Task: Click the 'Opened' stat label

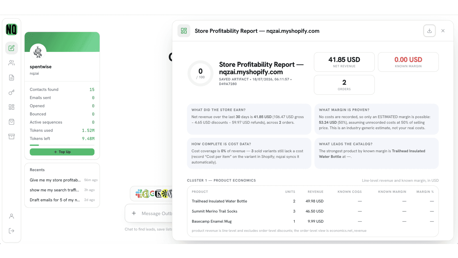Action: [37, 106]
